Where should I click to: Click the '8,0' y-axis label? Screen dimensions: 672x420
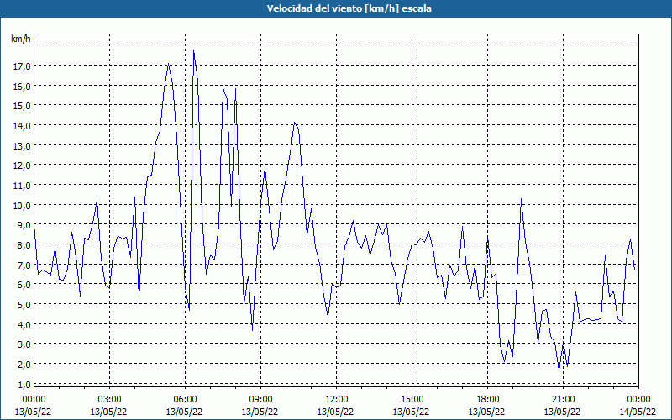pos(24,245)
